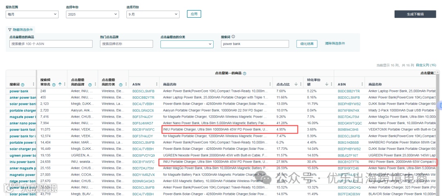Open the column menu dots for 转化率份额
Image resolution: width=442 pixels, height=196 pixels.
pos(331,84)
